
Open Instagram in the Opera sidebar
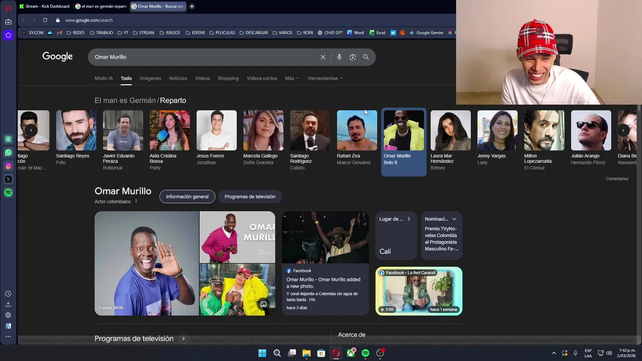click(8, 166)
